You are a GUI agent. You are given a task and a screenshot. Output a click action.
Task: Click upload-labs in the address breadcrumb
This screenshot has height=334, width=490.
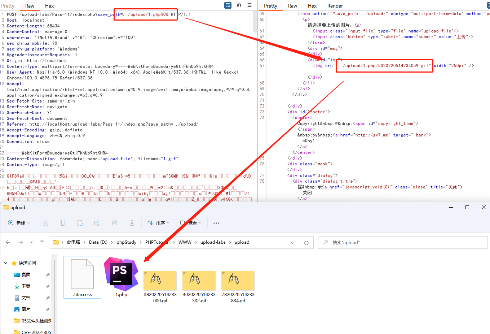(213, 242)
